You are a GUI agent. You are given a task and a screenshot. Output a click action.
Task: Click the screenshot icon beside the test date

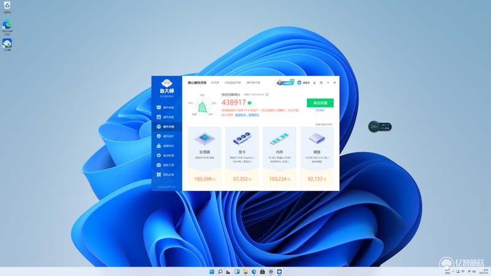click(x=267, y=94)
